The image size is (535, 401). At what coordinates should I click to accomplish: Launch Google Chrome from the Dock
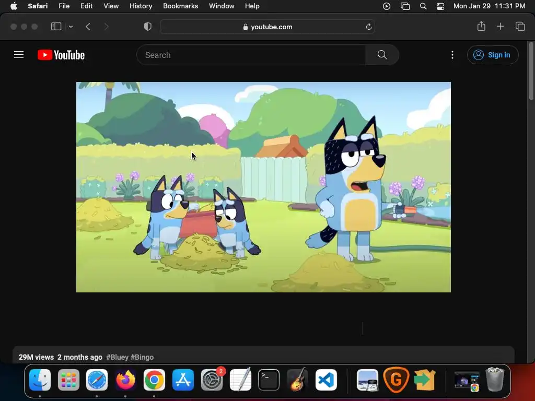[154, 380]
